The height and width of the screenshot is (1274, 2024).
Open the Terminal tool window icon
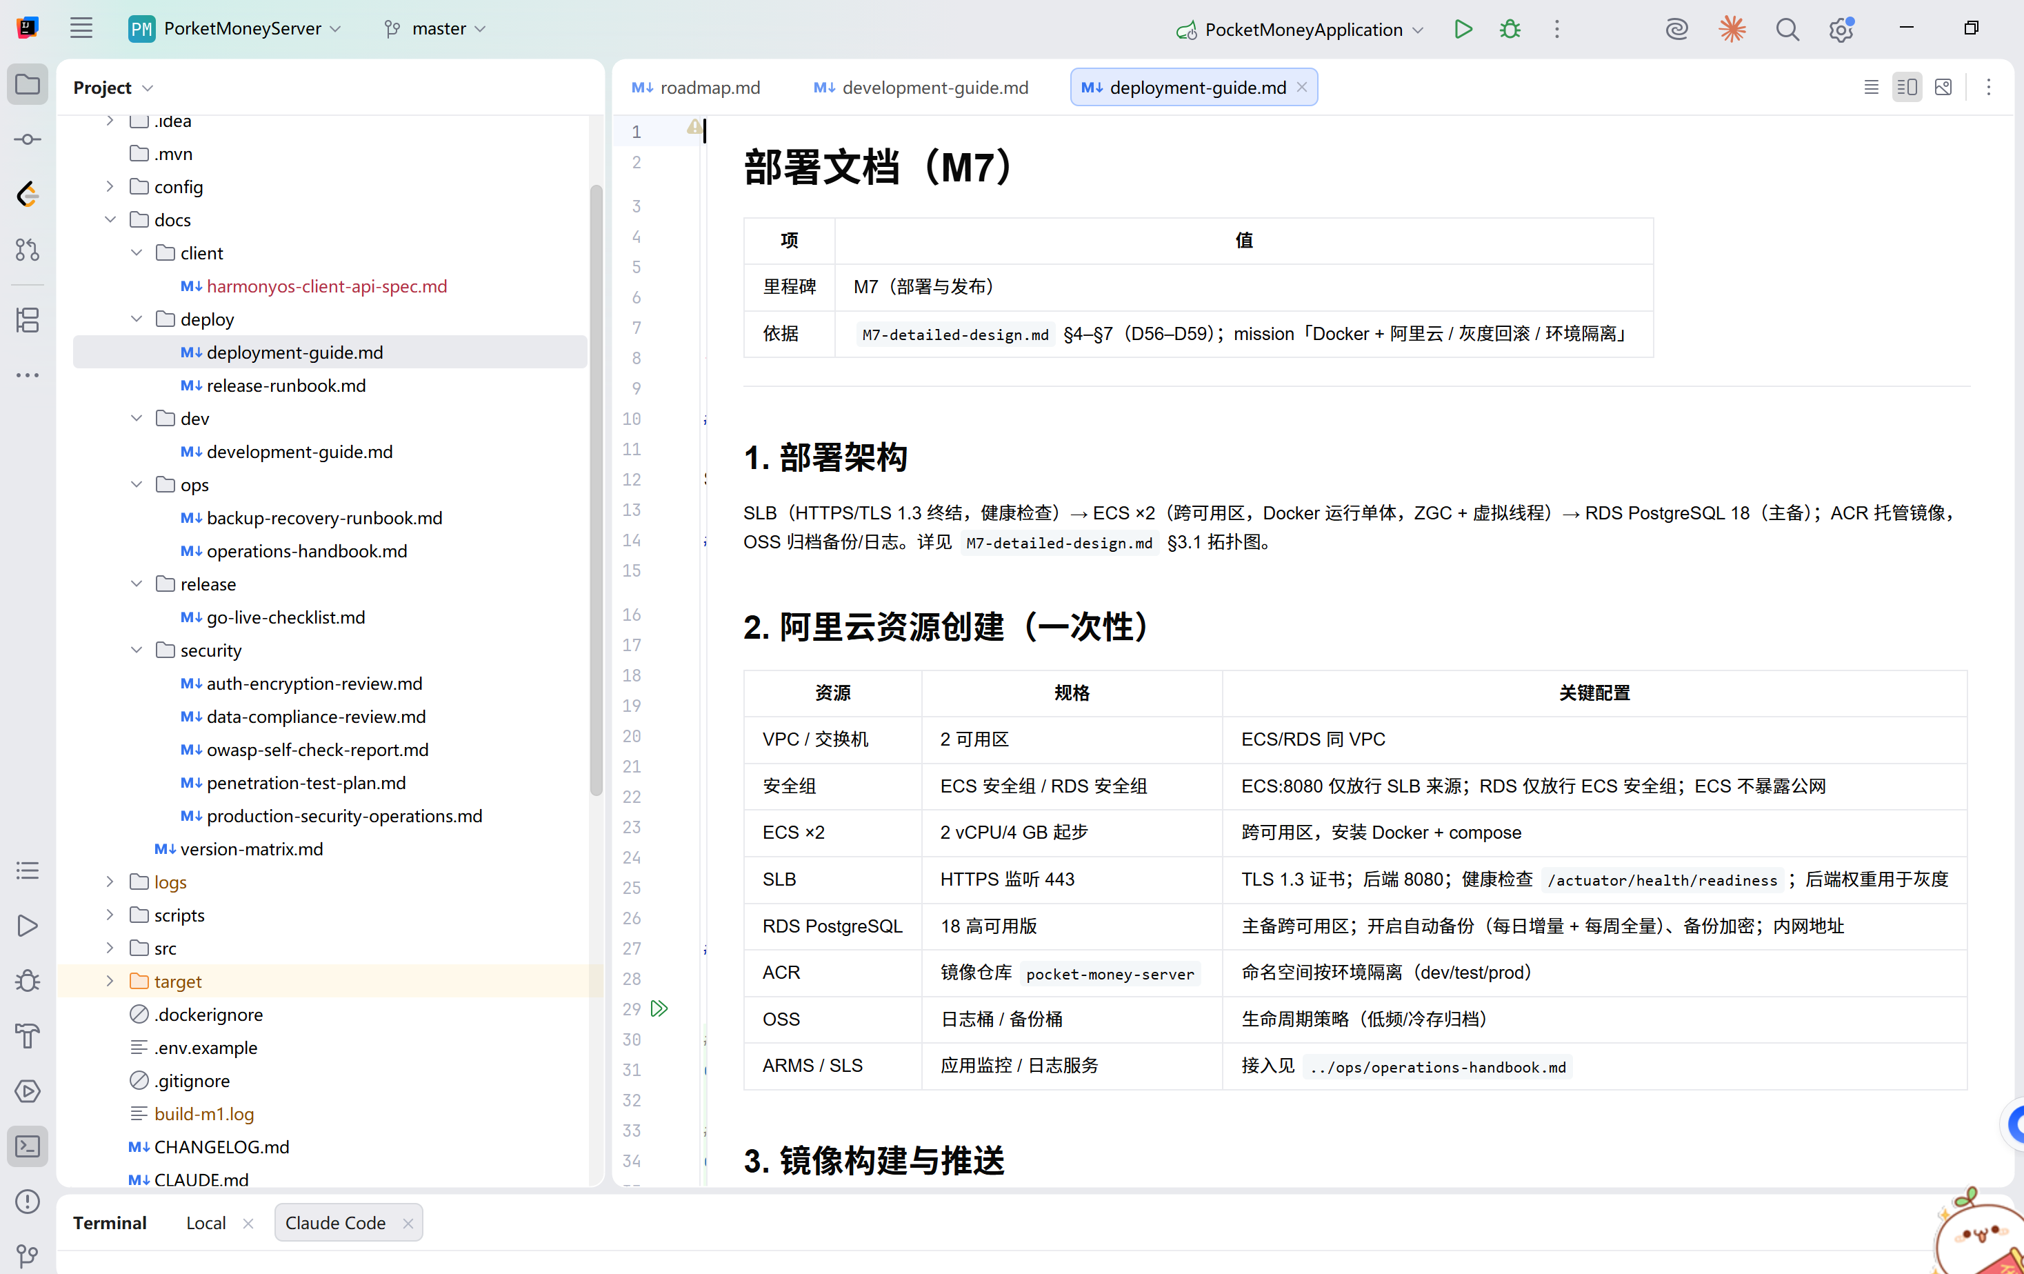pyautogui.click(x=28, y=1146)
